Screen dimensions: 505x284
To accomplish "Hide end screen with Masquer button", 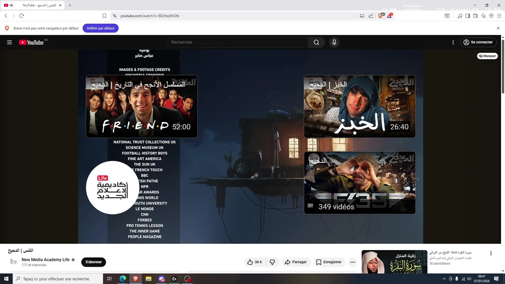I will tap(487, 56).
